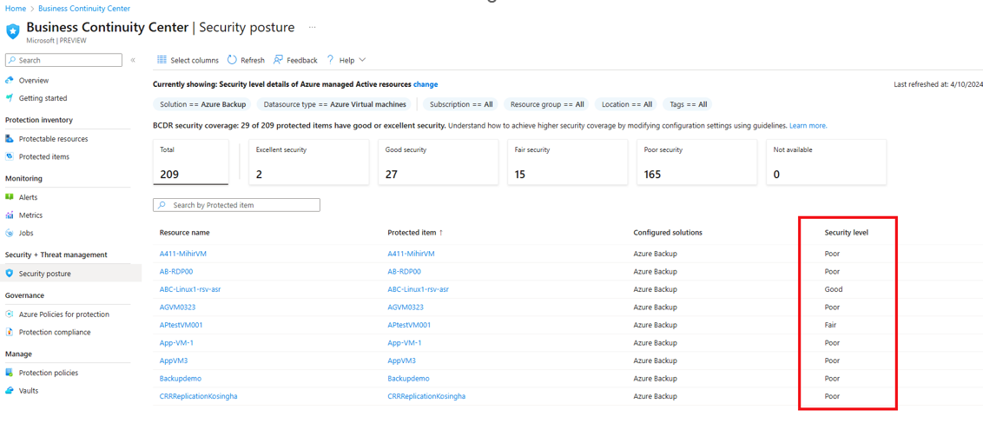The height and width of the screenshot is (430, 983).
Task: Open the Metrics chart icon
Action: pyautogui.click(x=10, y=215)
